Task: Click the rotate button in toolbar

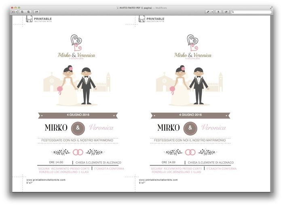Action: [218, 12]
